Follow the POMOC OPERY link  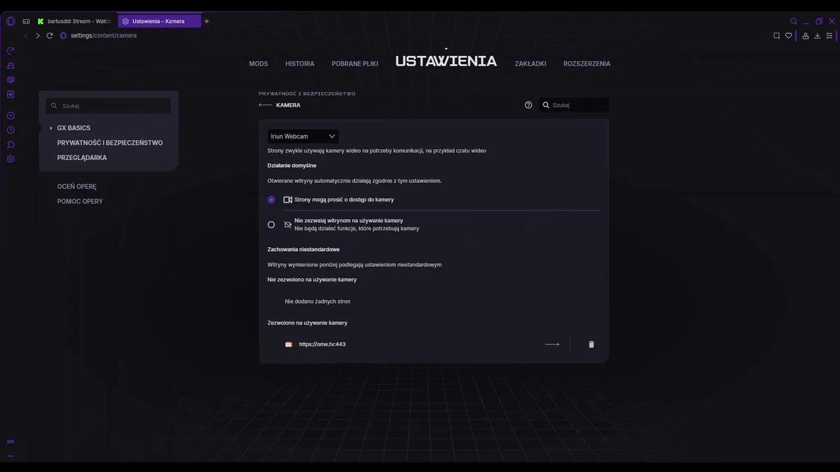point(80,201)
